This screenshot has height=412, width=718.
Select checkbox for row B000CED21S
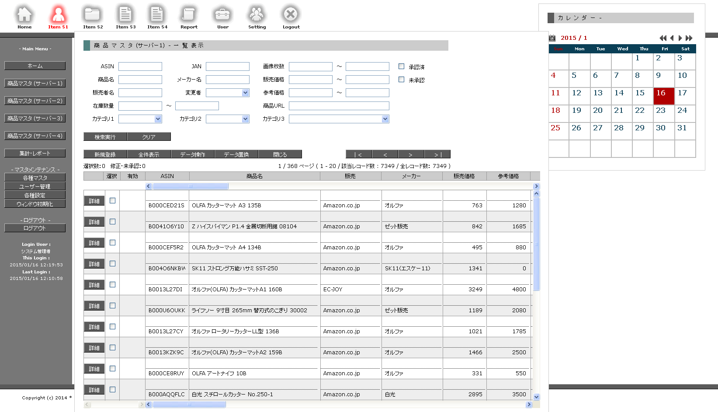(x=112, y=201)
